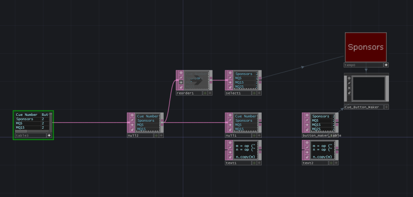413x197 pixels.
Task: Click the lock flag on button_maker_table node
Action: pyautogui.click(x=306, y=130)
